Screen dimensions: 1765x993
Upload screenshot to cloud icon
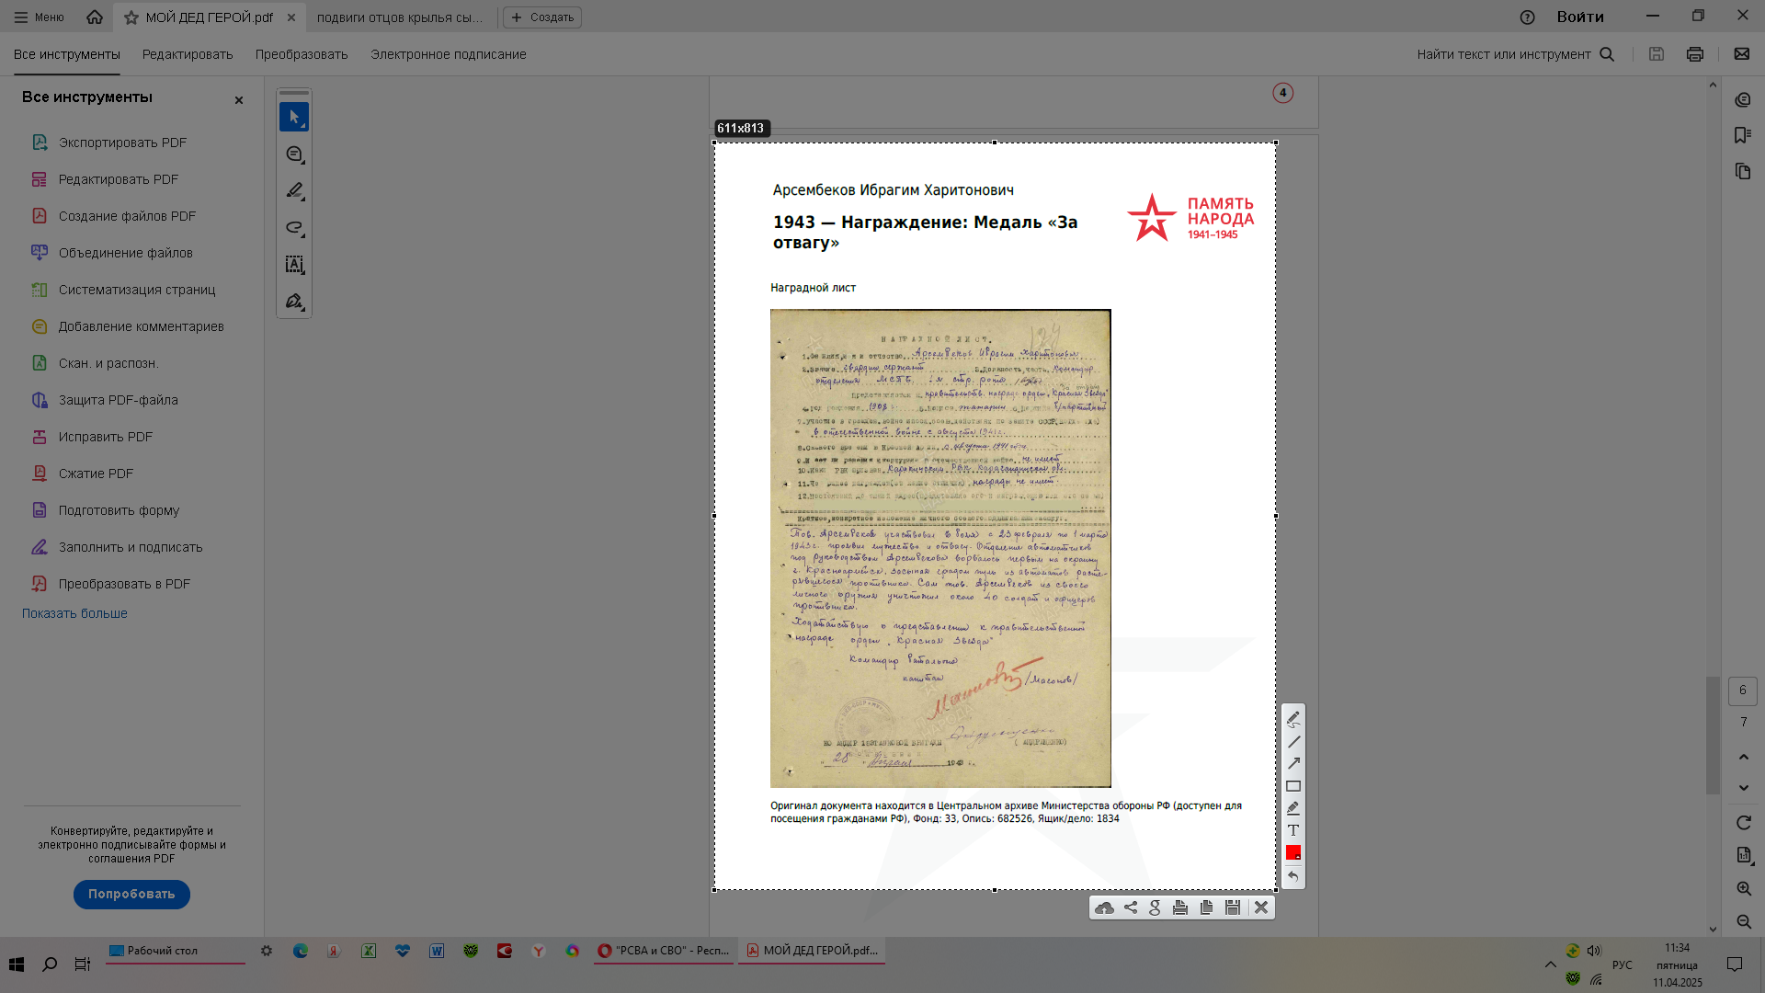(1104, 907)
